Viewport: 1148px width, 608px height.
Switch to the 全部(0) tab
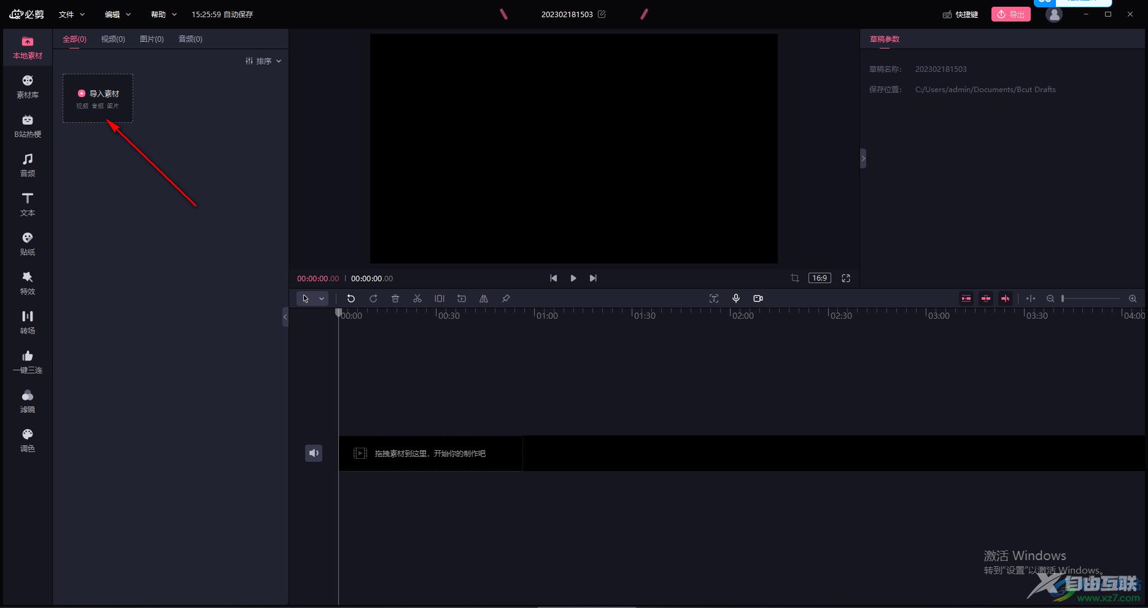[x=74, y=39]
